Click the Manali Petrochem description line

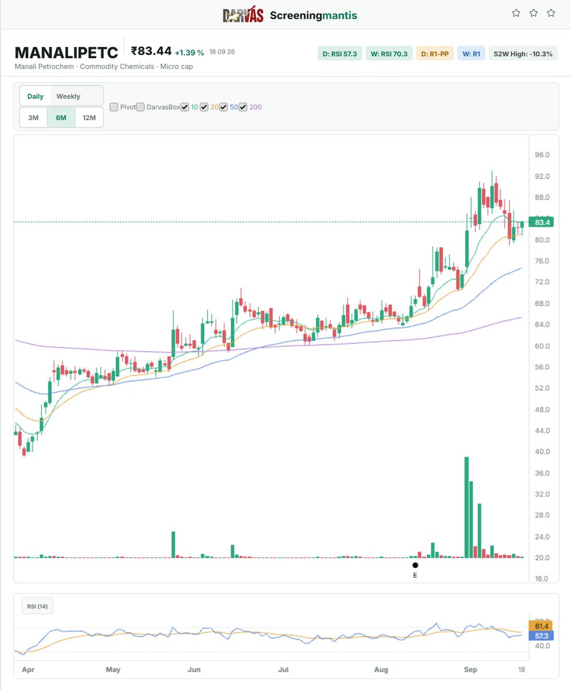point(104,67)
